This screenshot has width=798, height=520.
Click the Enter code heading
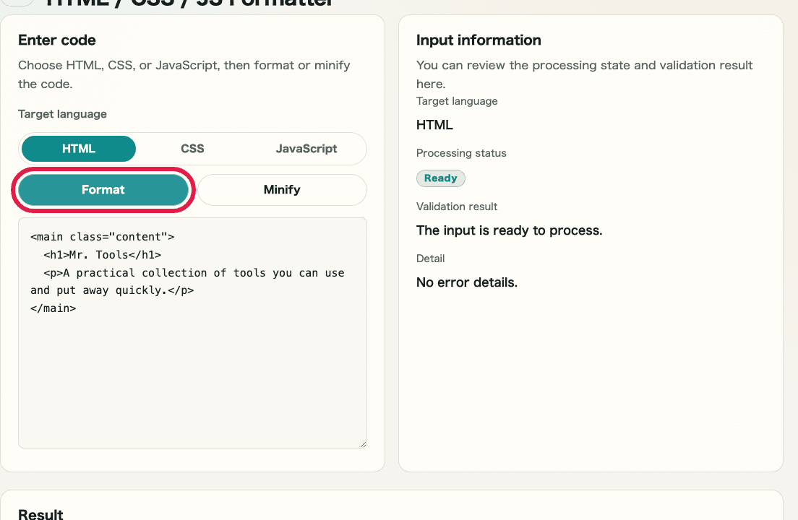pyautogui.click(x=56, y=40)
